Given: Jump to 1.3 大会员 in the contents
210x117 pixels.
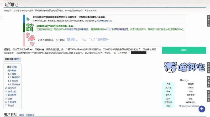Looking at the screenshot, I should [15, 81].
